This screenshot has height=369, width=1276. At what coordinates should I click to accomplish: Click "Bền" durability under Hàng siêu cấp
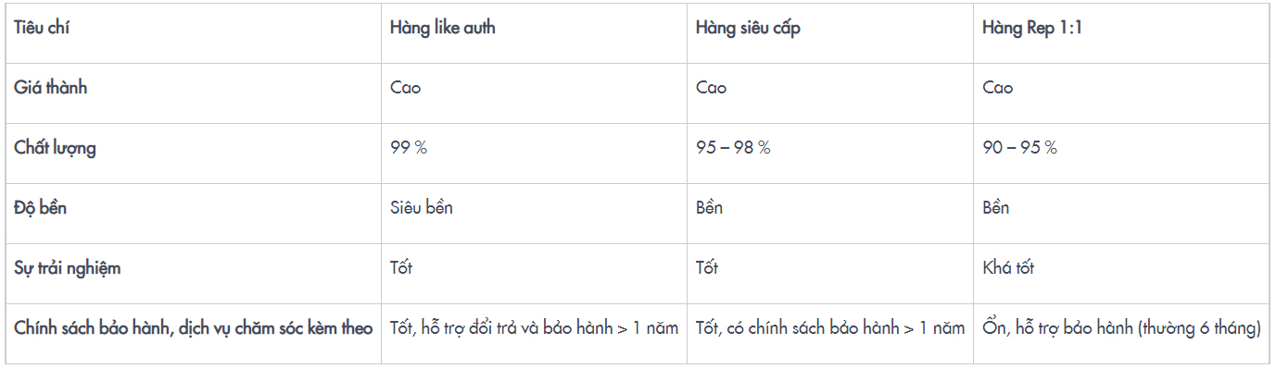[709, 208]
